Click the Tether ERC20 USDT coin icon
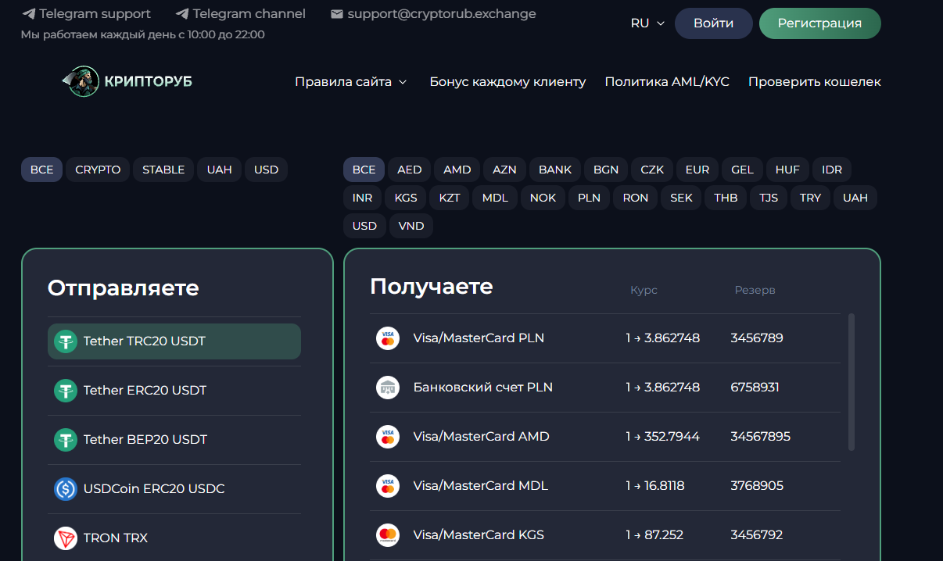The height and width of the screenshot is (561, 943). (x=66, y=390)
